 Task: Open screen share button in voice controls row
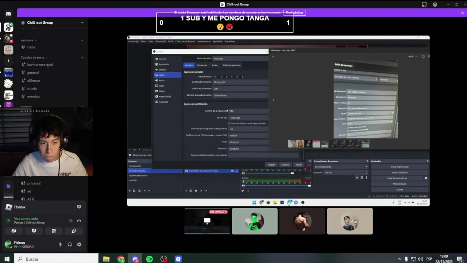tap(34, 231)
